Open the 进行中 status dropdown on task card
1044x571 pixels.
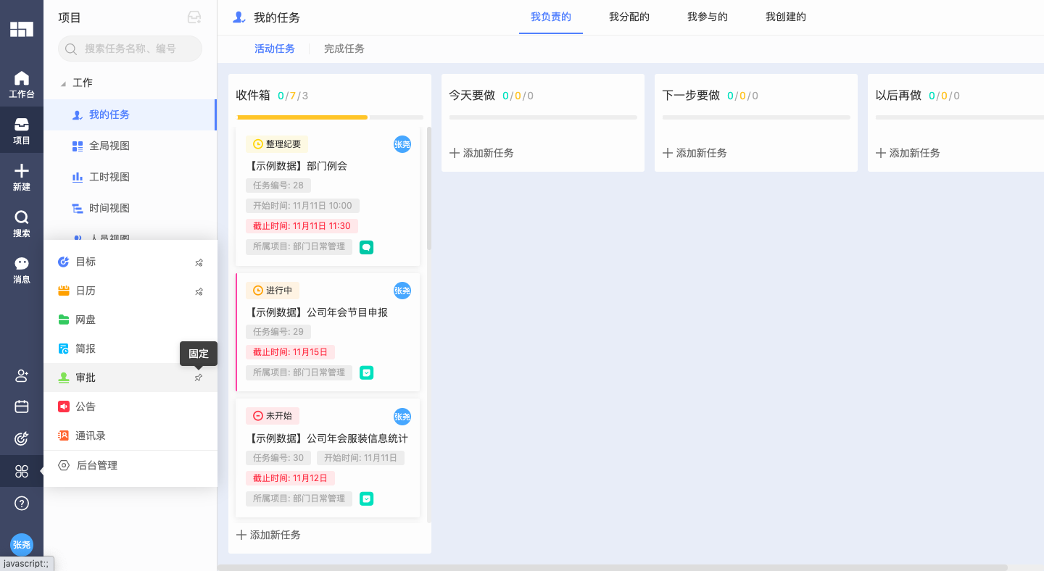273,291
